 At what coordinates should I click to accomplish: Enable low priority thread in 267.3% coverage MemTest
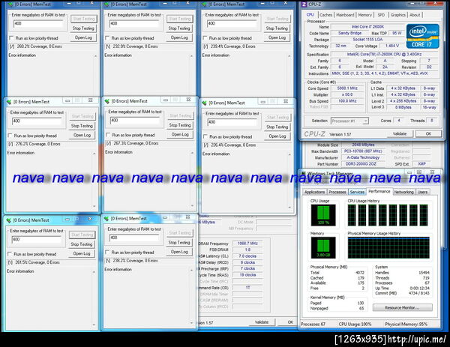point(108,135)
